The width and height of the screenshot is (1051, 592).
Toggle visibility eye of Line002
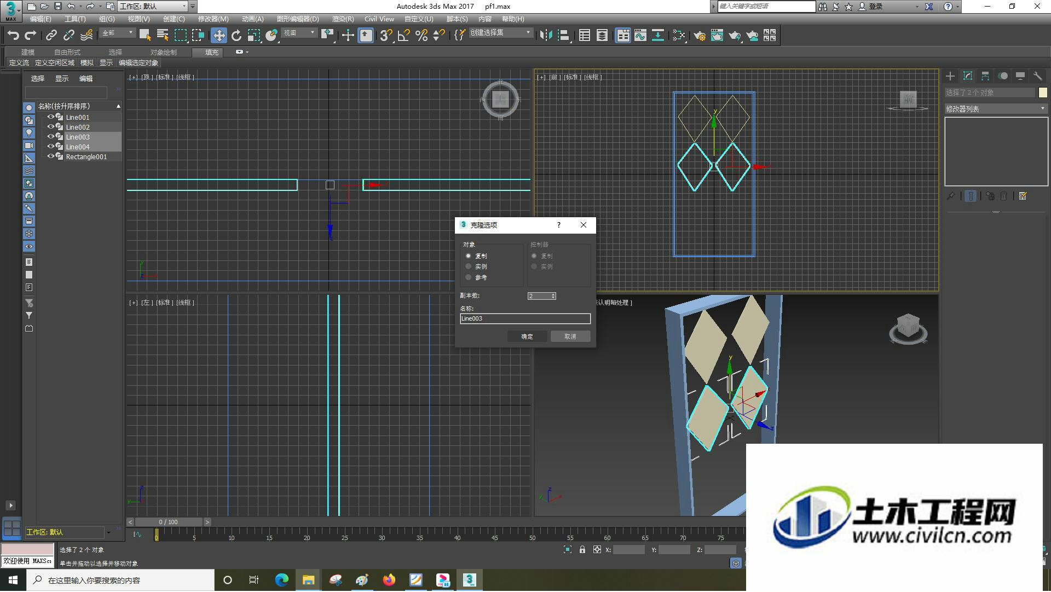click(51, 127)
